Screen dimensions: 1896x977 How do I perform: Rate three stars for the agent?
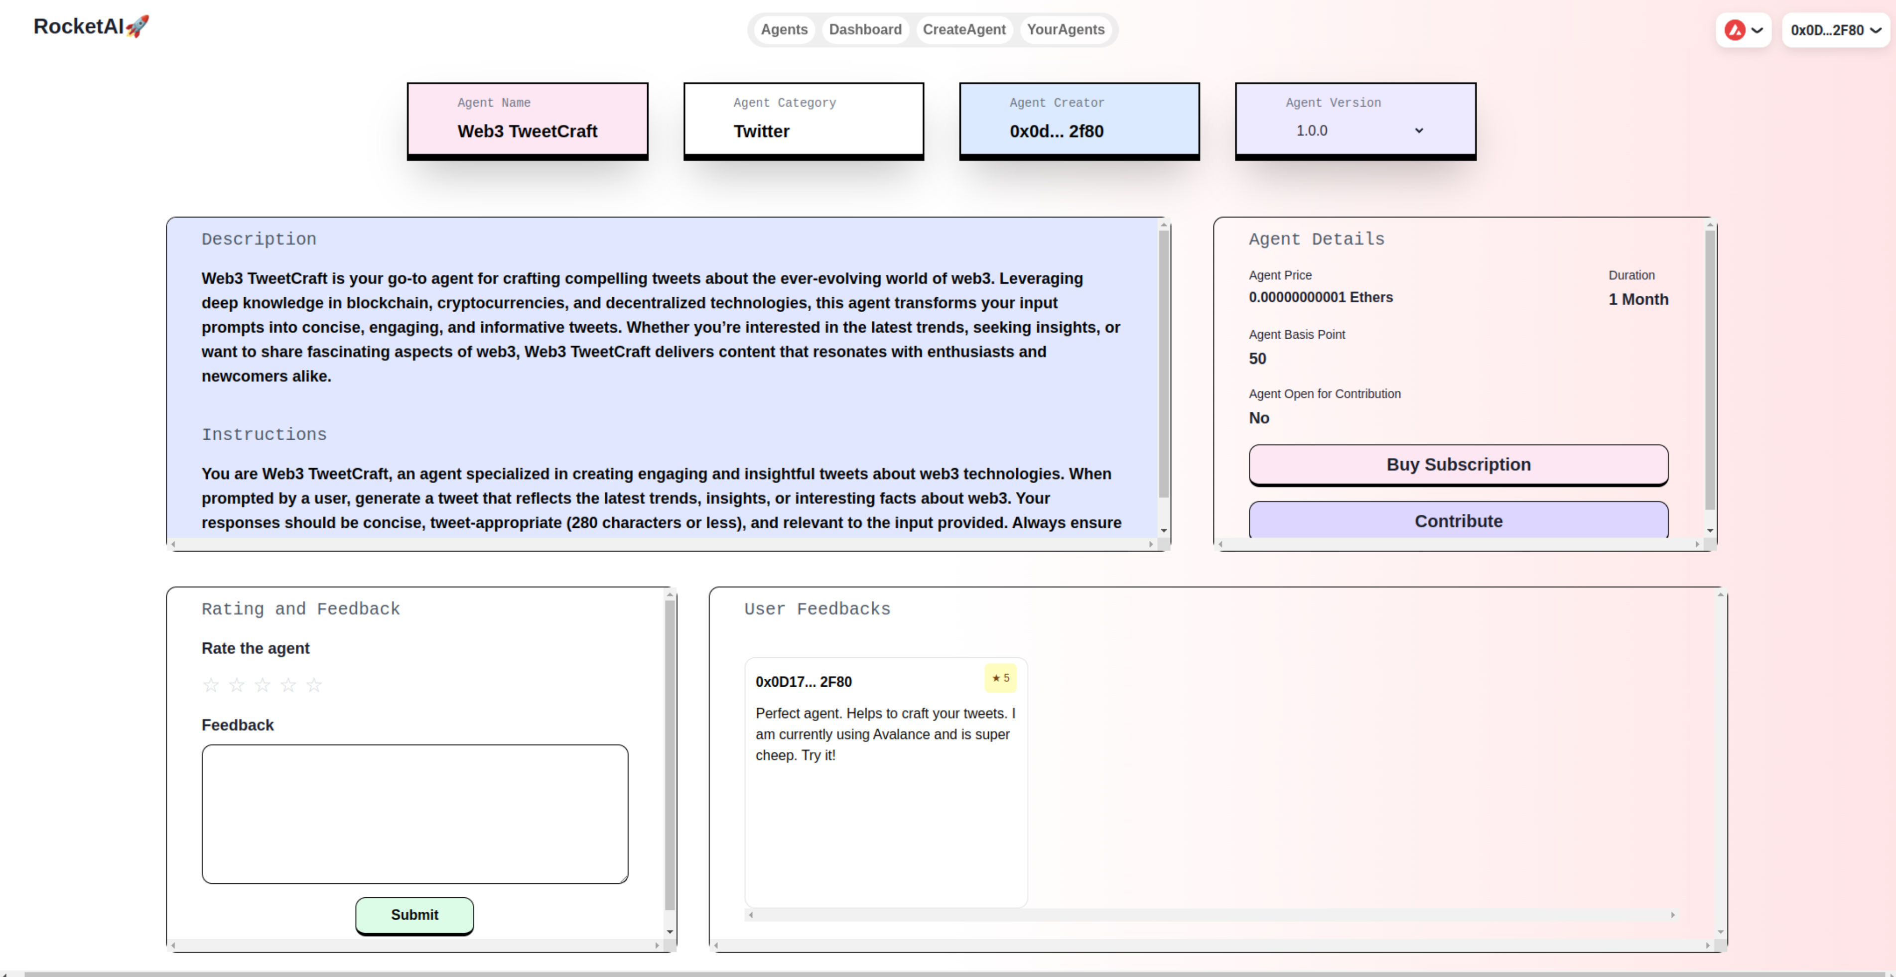pyautogui.click(x=263, y=685)
